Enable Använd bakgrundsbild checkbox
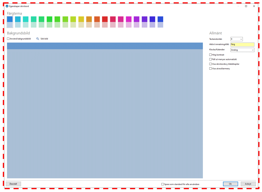Screen dimensions: 262x192 tap(8, 39)
